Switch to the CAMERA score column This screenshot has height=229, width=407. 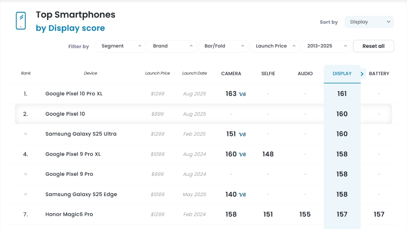point(231,74)
